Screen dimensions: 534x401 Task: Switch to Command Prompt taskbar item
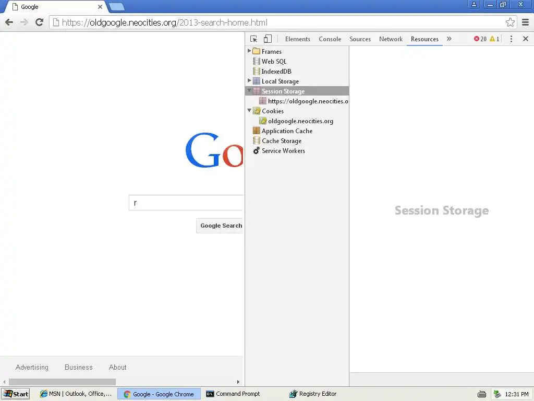[234, 394]
